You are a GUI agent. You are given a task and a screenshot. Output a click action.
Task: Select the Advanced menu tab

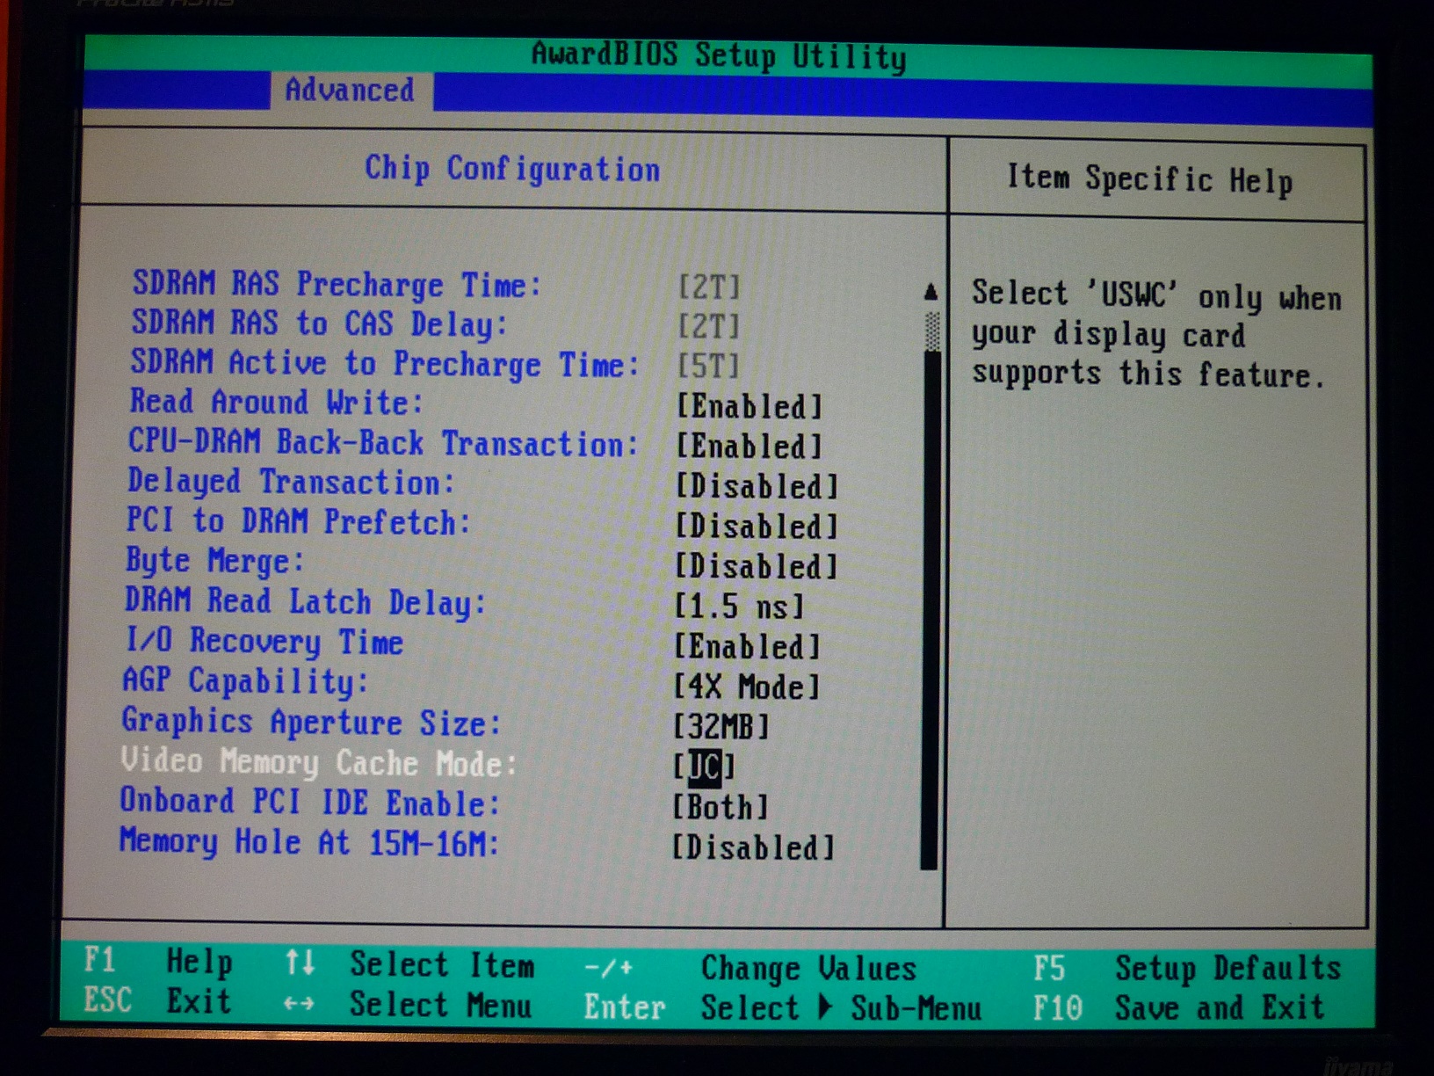click(x=350, y=90)
